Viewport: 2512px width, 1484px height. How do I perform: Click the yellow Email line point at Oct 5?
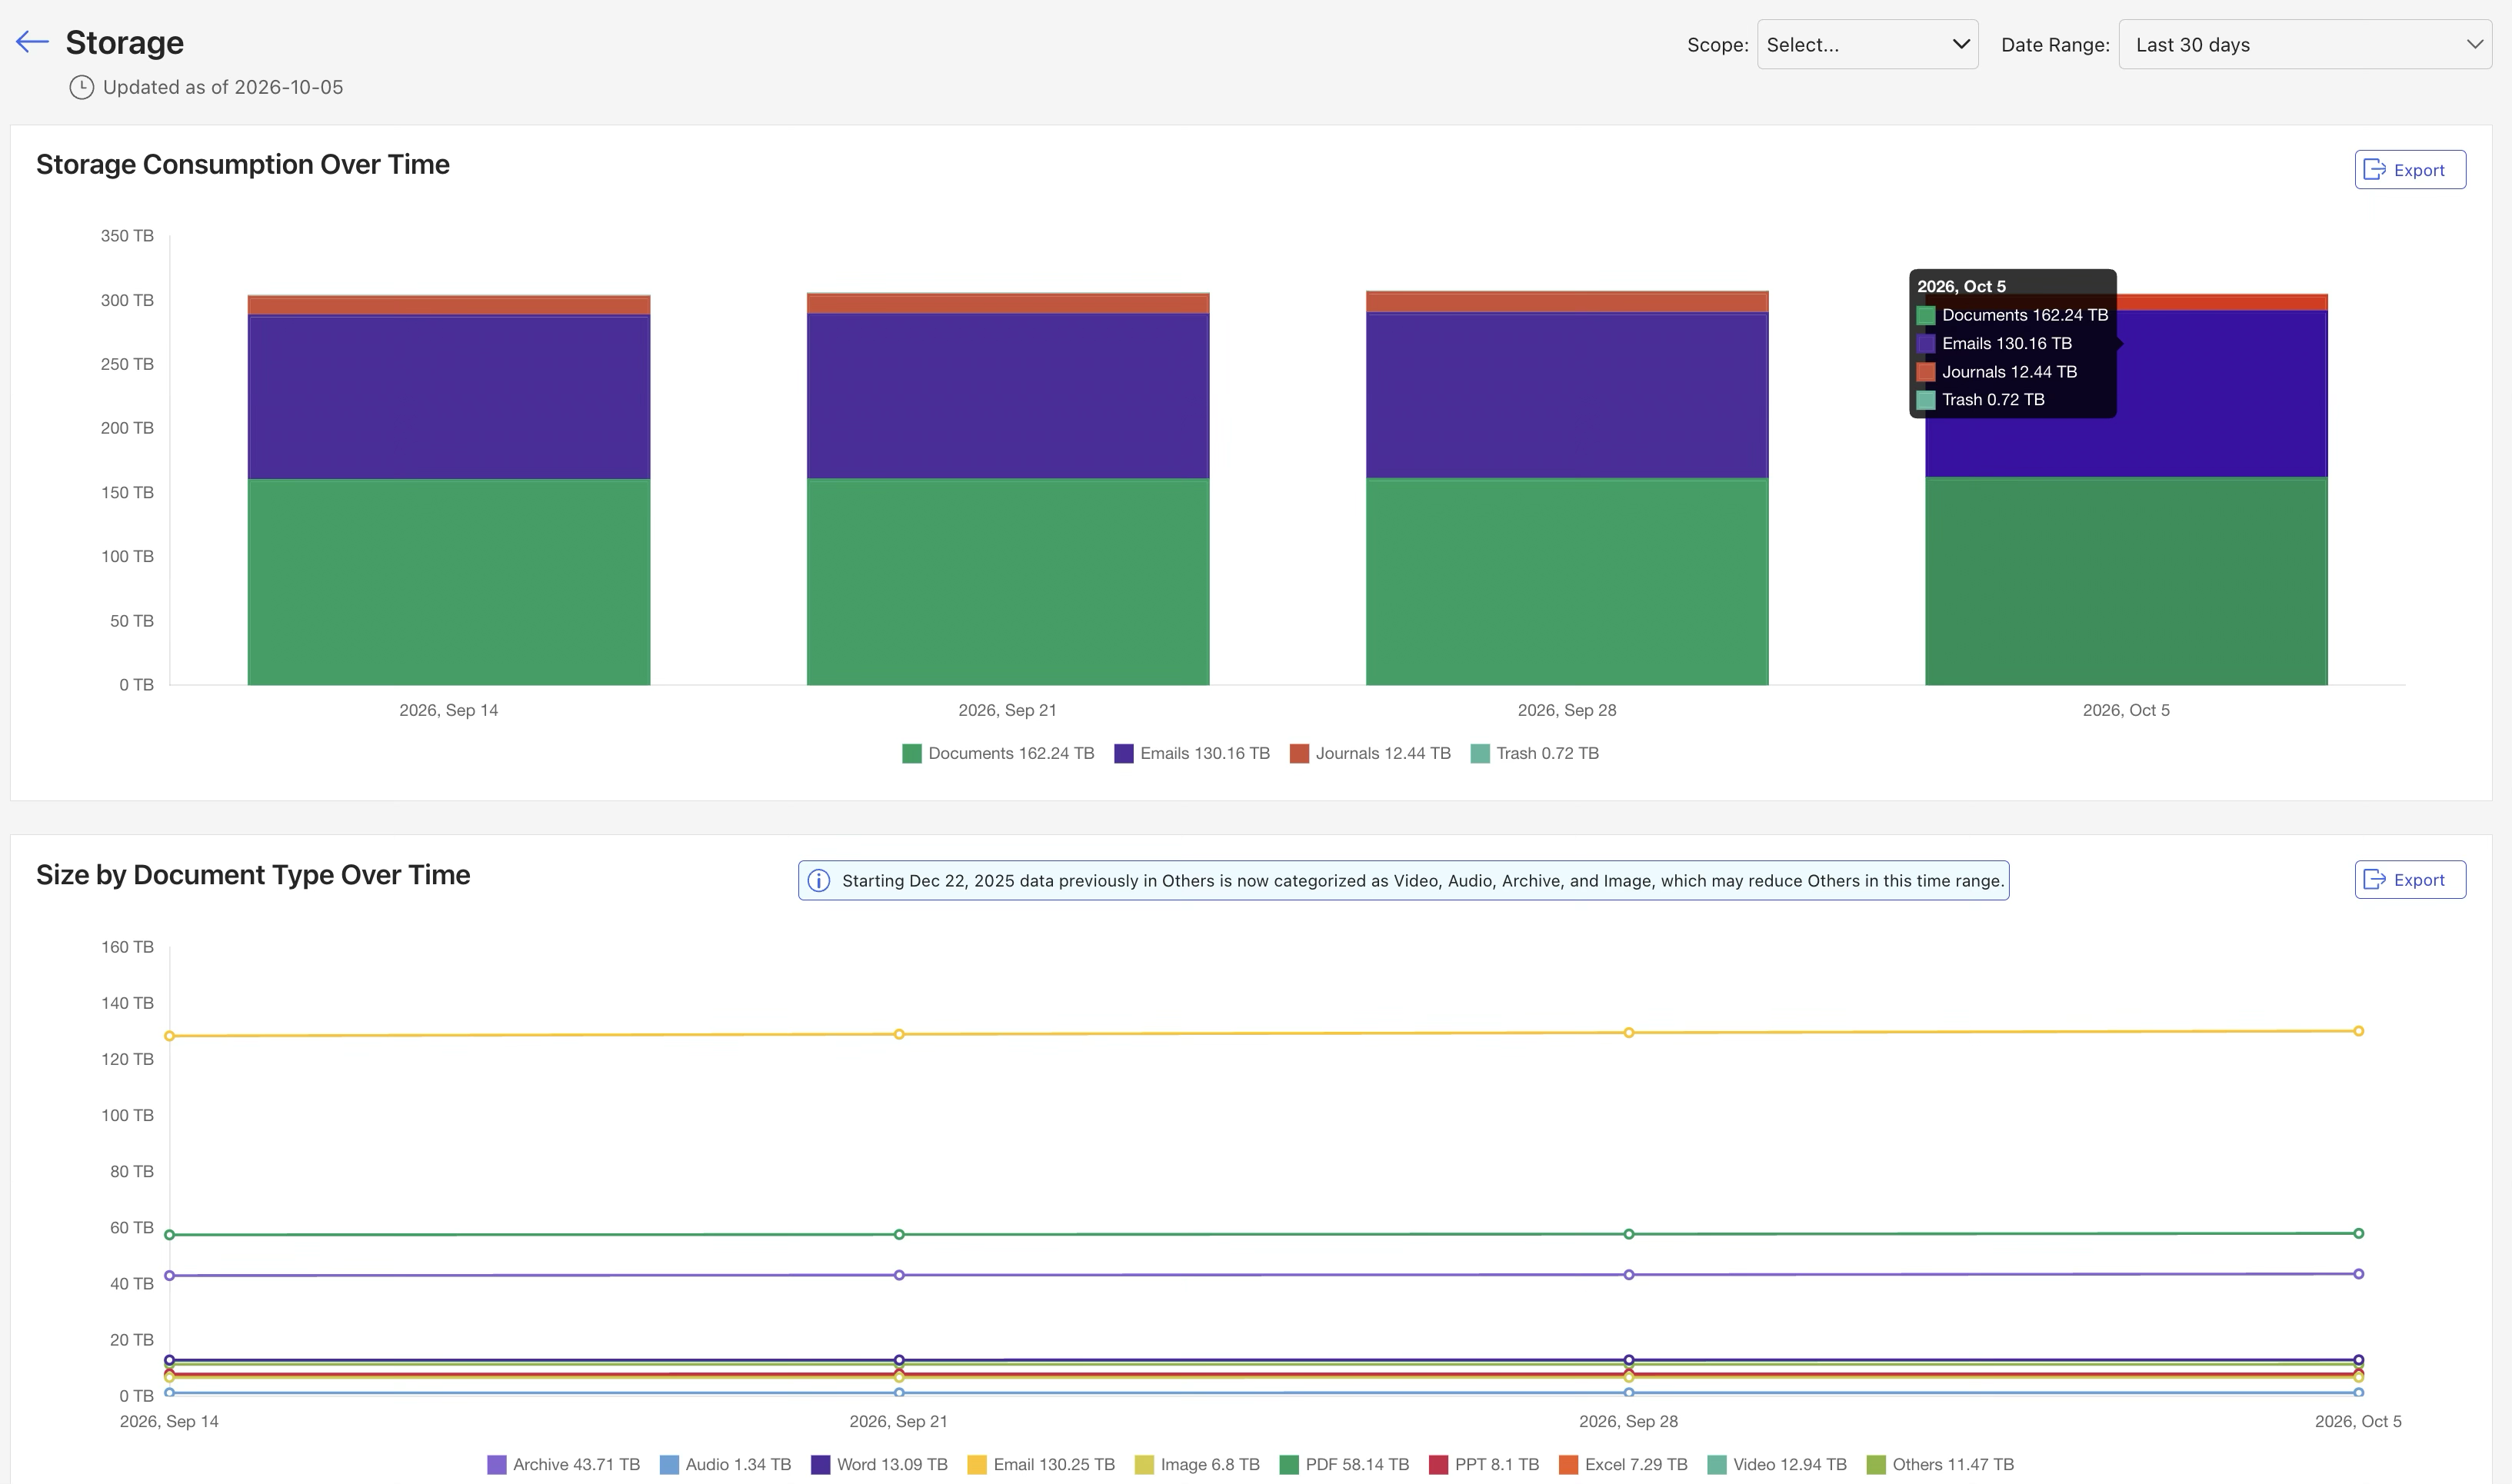click(x=2359, y=1031)
